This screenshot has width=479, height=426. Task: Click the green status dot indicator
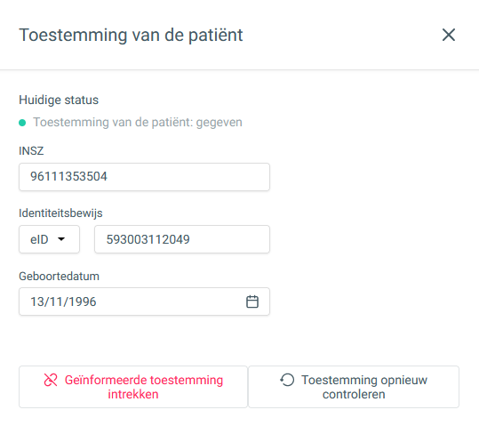(x=22, y=123)
